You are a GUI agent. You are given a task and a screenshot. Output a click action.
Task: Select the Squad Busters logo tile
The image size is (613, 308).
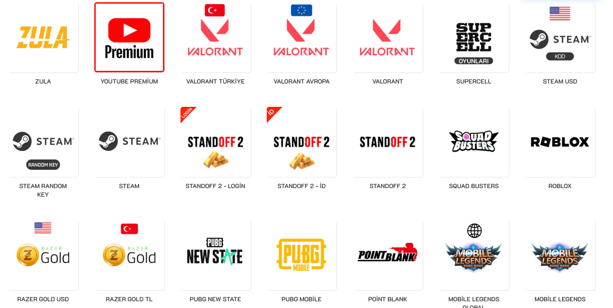click(x=474, y=142)
